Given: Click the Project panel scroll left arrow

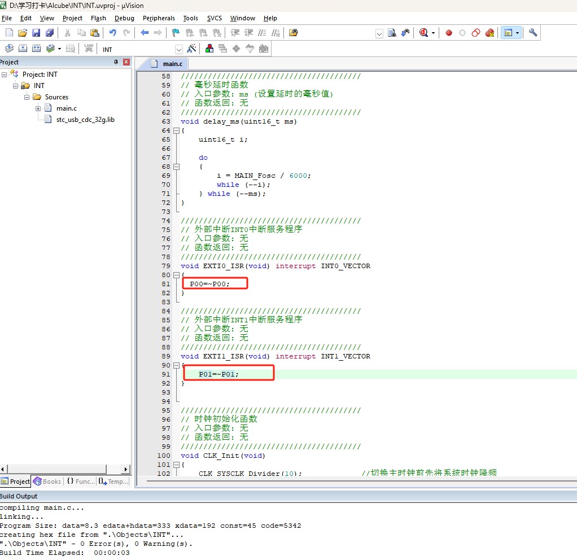Looking at the screenshot, I should [3, 469].
